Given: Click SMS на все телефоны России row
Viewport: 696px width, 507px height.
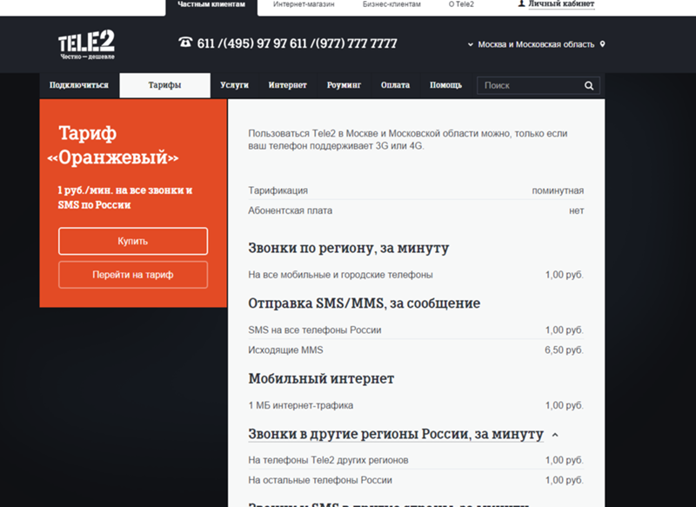Looking at the screenshot, I should 416,330.
